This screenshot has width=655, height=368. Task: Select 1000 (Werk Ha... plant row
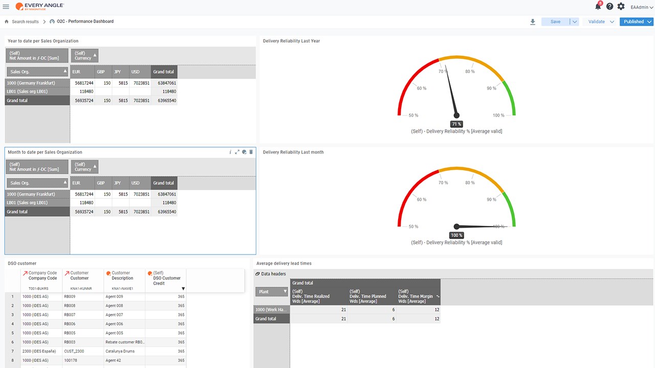coord(272,309)
